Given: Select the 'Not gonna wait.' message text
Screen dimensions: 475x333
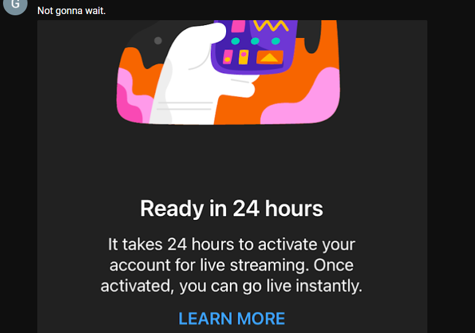Looking at the screenshot, I should click(x=72, y=11).
